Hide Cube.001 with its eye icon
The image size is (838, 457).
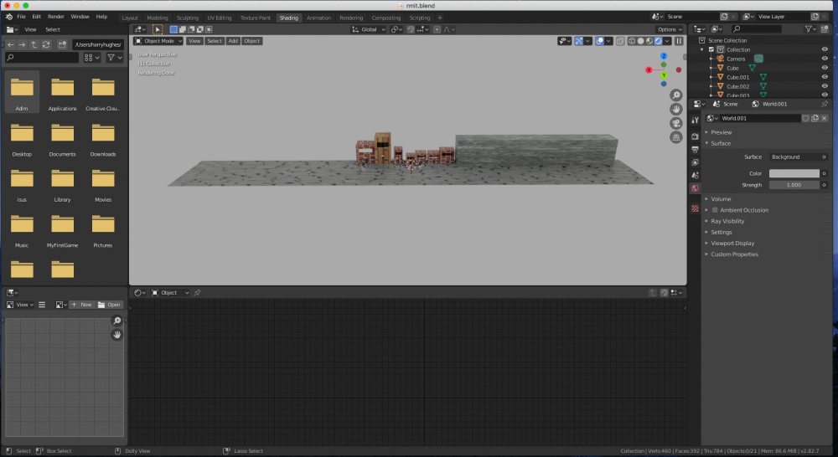(x=825, y=77)
